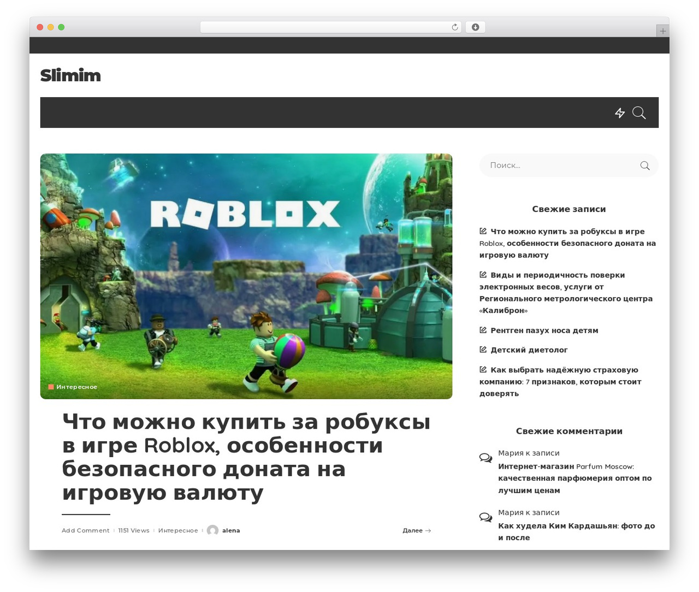
Task: Open comment link Как худела Ким Кардашьян
Action: pyautogui.click(x=576, y=531)
